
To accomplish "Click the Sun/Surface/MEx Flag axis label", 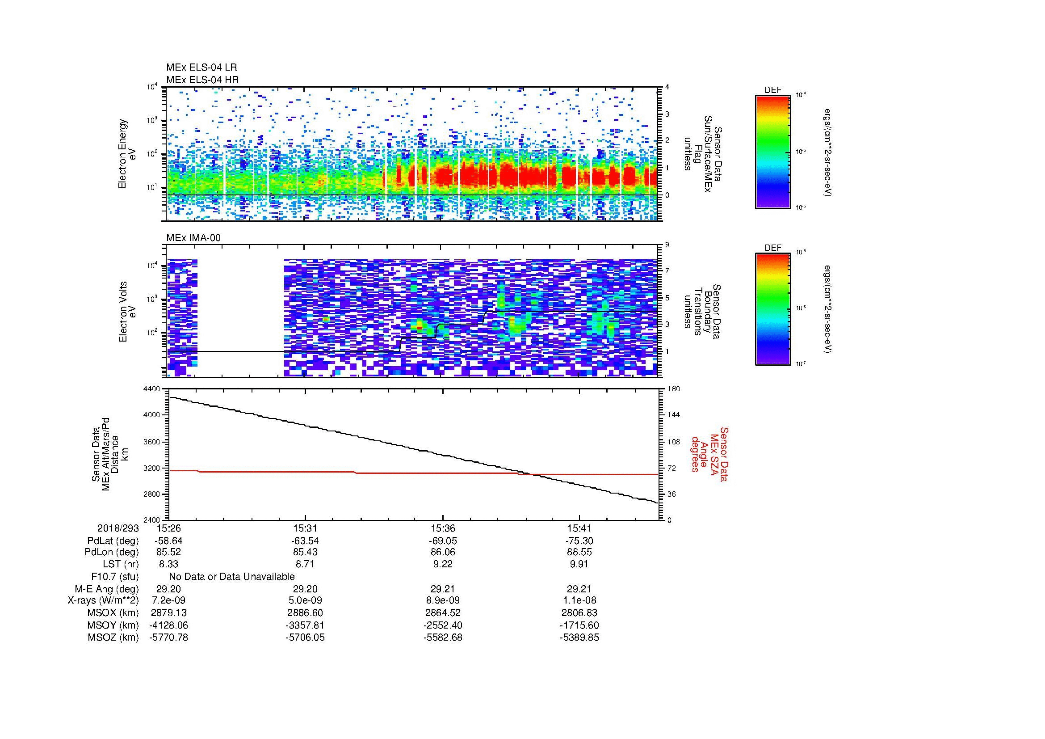I will (703, 154).
